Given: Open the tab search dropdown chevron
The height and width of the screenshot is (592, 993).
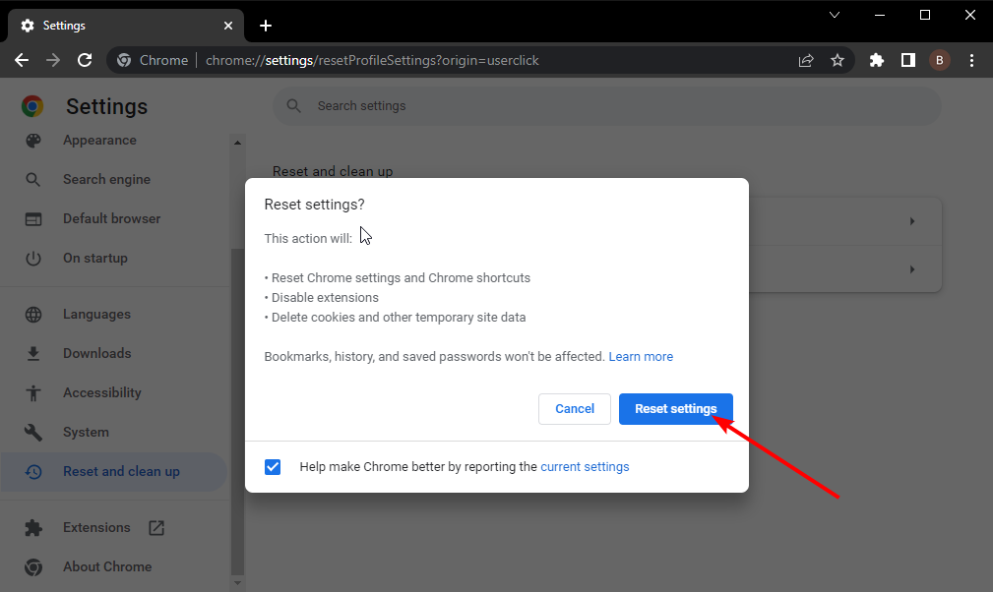Looking at the screenshot, I should pos(835,15).
